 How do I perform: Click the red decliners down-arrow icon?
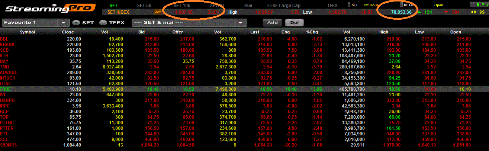coord(446,12)
